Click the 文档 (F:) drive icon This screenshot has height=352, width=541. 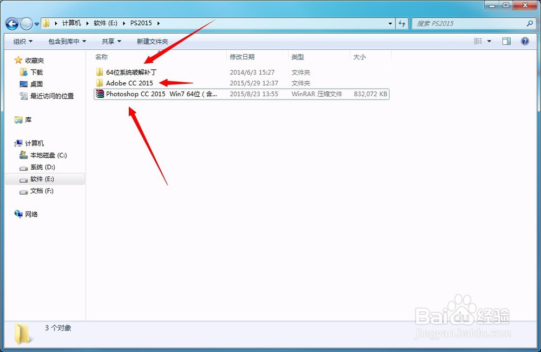pyautogui.click(x=23, y=192)
